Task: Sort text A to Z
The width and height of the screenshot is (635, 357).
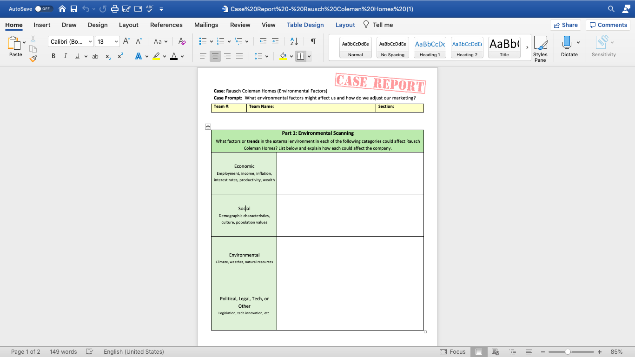Action: (294, 41)
